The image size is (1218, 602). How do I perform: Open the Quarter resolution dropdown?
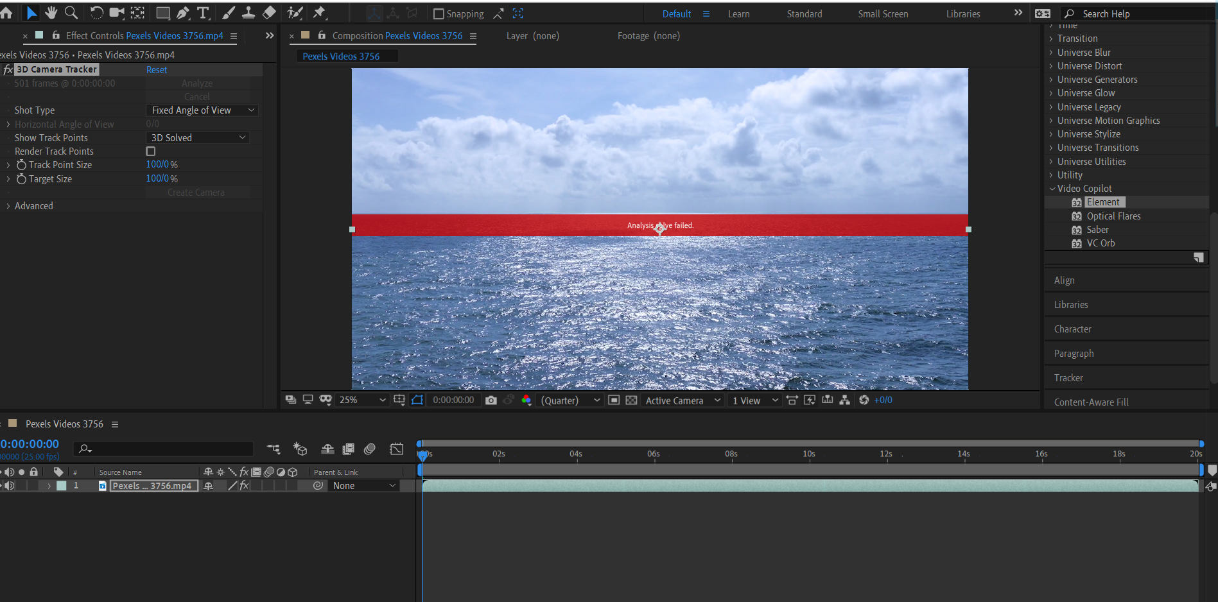point(570,400)
